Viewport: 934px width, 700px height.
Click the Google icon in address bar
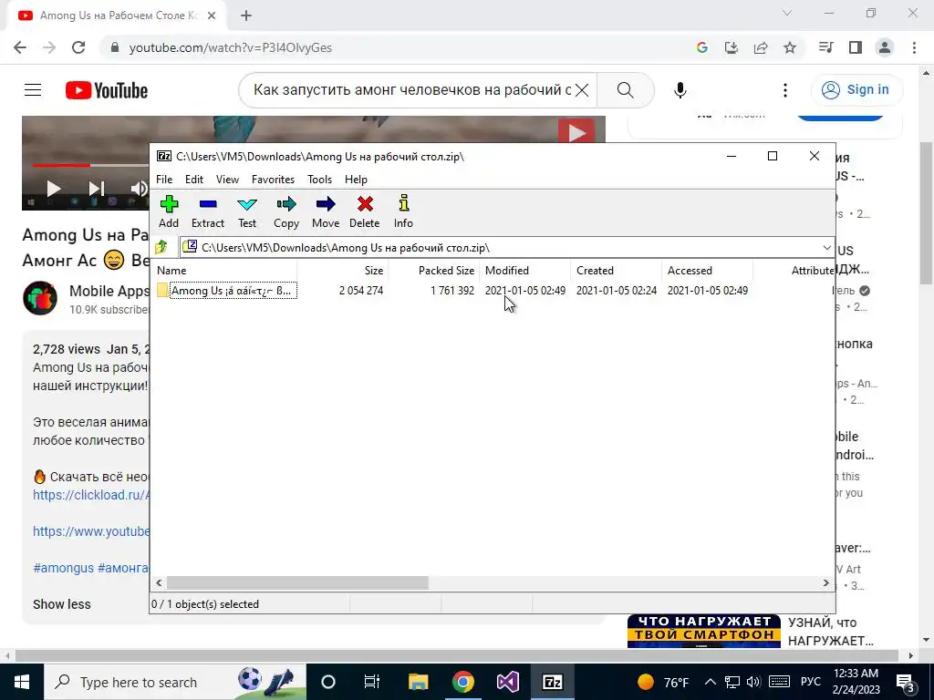point(702,47)
